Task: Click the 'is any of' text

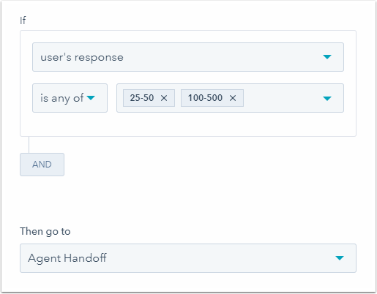Action: pyautogui.click(x=62, y=98)
